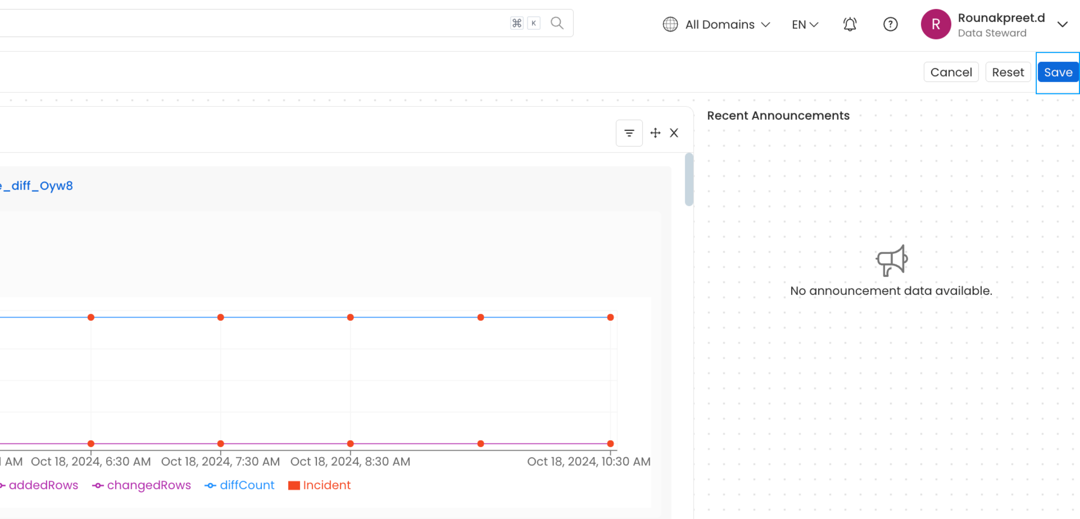
Task: Click the 8:30 AM bottom-line data point
Action: click(x=350, y=443)
